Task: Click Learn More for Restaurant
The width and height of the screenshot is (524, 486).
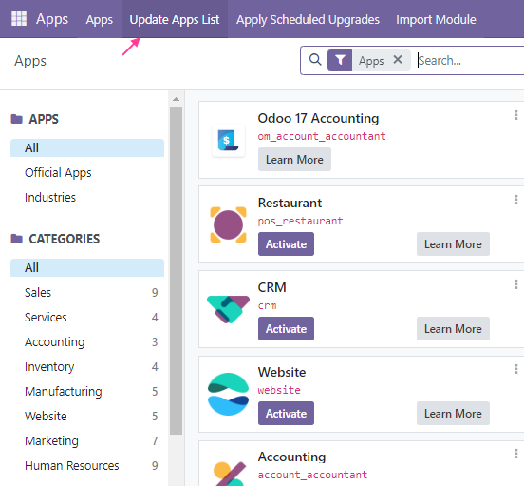Action: [453, 244]
